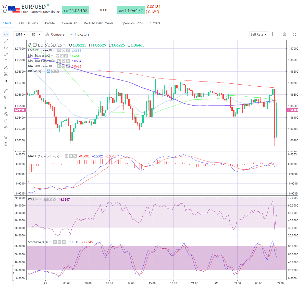Image resolution: width=298 pixels, height=286 pixels.
Task: Open settings for MA (50) indicator
Action: (61, 56)
